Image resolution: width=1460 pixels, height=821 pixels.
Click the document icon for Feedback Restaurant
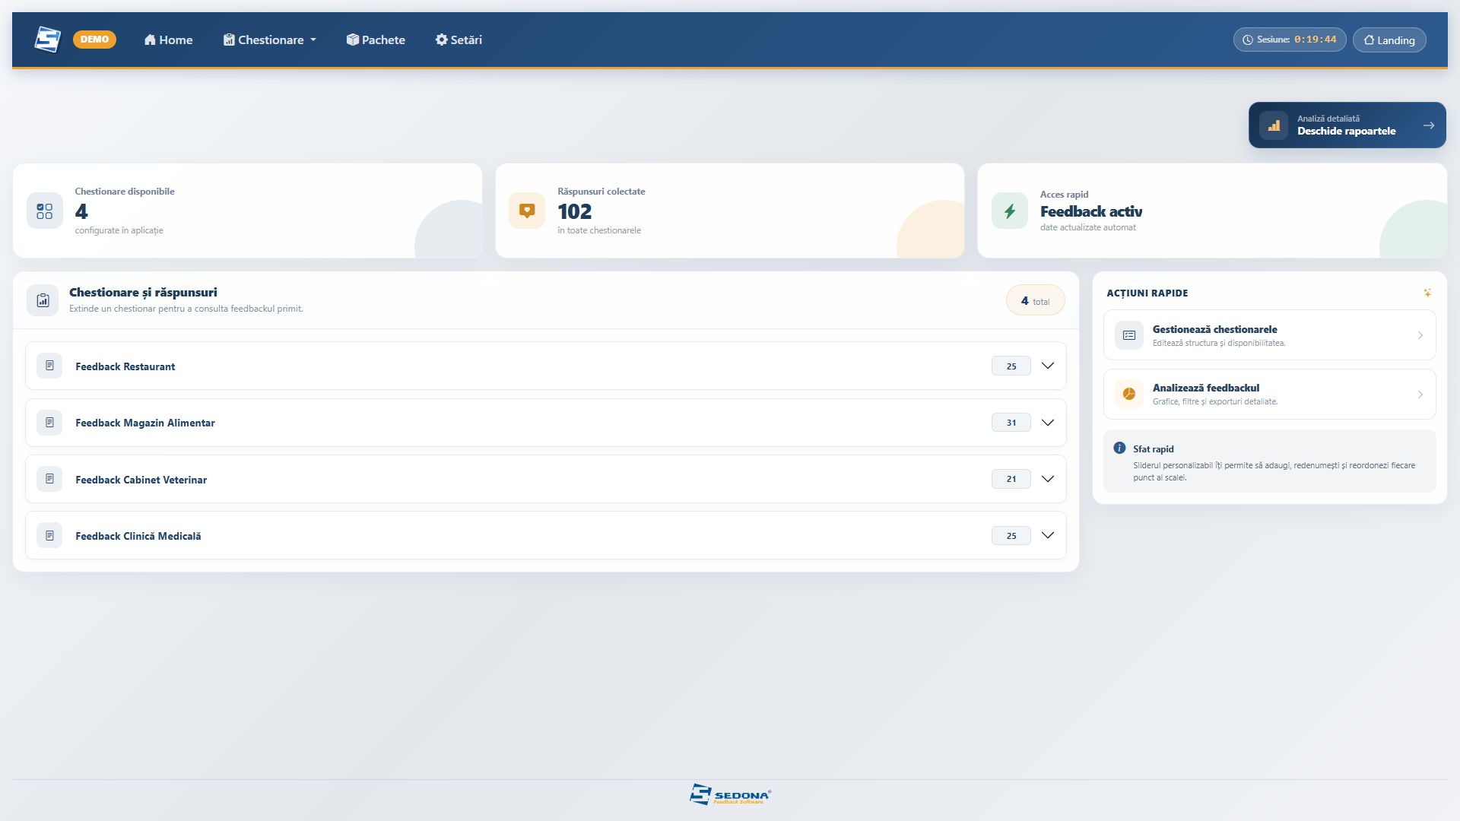pos(49,366)
